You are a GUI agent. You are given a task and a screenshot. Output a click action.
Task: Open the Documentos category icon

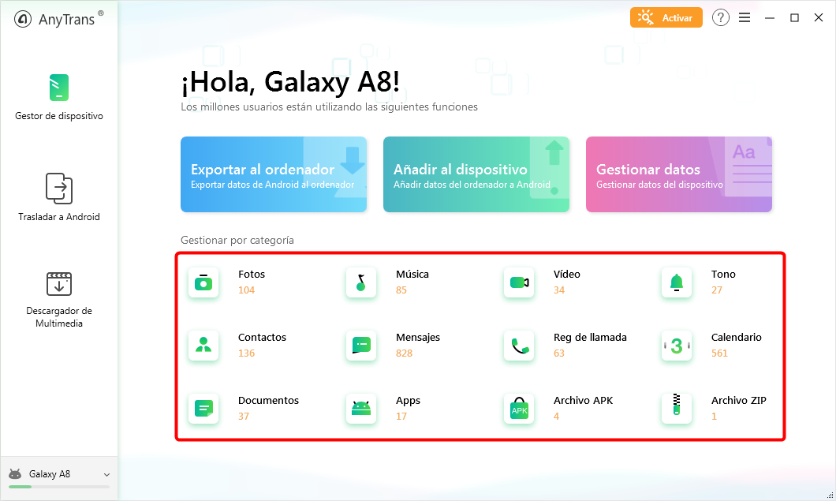[x=203, y=409]
